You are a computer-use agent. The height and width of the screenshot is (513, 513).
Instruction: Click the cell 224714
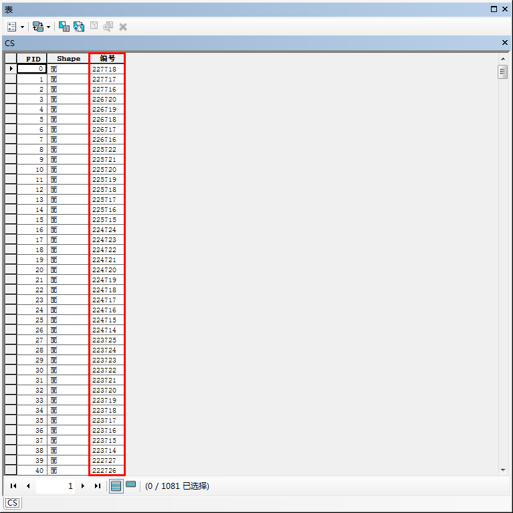[x=107, y=330]
